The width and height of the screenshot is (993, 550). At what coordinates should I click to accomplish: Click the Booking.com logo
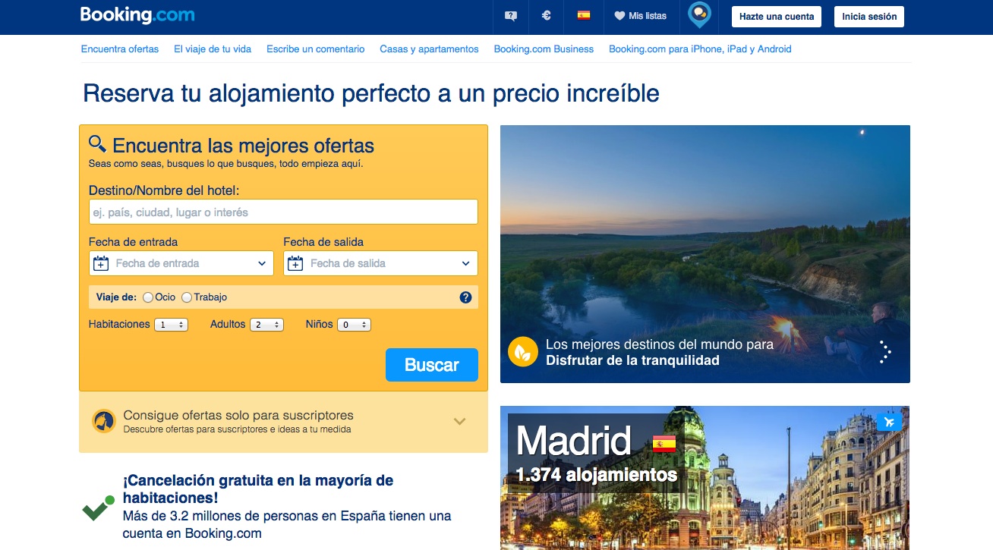(x=137, y=14)
